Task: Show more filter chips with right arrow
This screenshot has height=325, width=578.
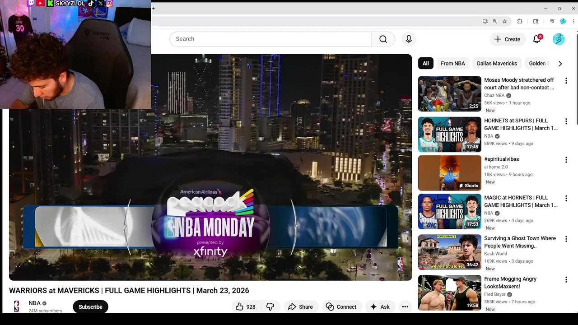Action: tap(560, 64)
